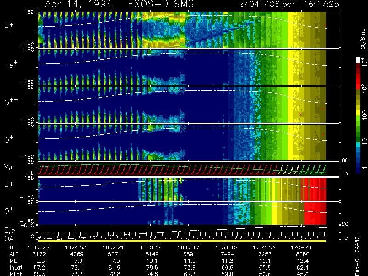The height and width of the screenshot is (276, 368).
Task: Click the MLT value '11.2'
Action: (x=190, y=261)
